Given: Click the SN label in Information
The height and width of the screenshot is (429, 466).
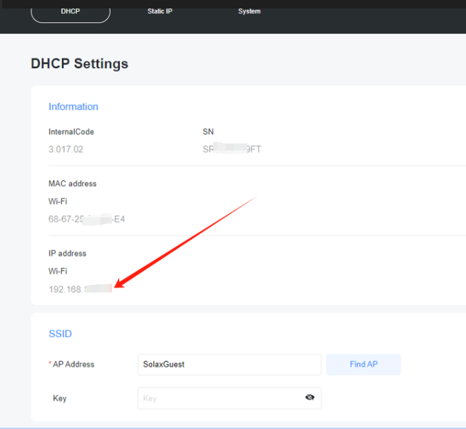Looking at the screenshot, I should click(x=208, y=132).
